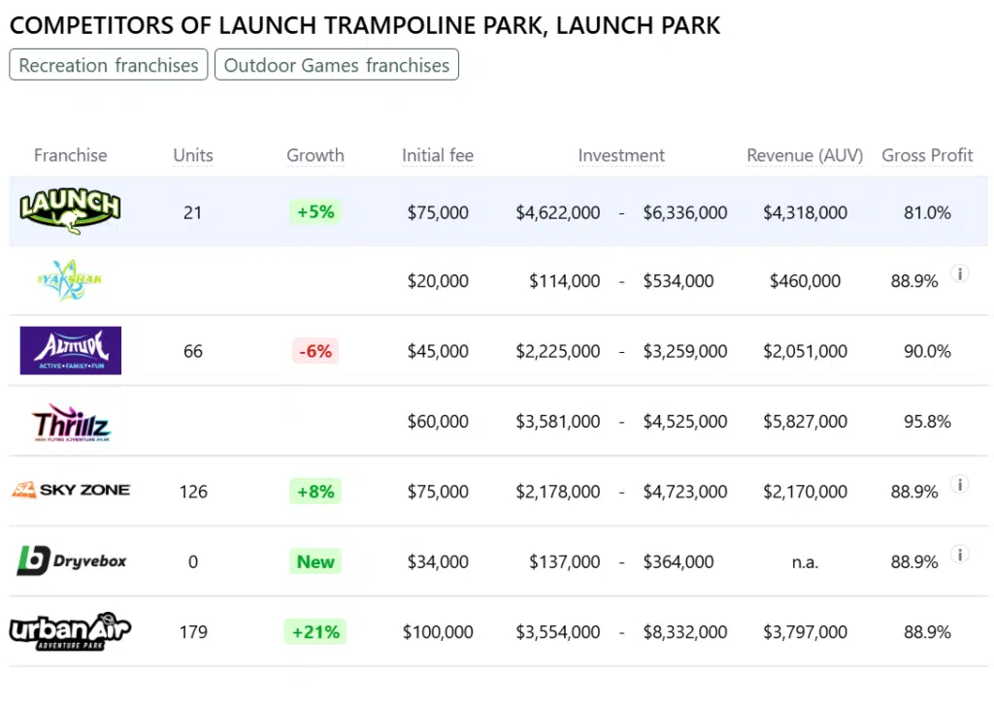Open the Dryvebox franchise logo
The image size is (994, 703).
coord(71,560)
